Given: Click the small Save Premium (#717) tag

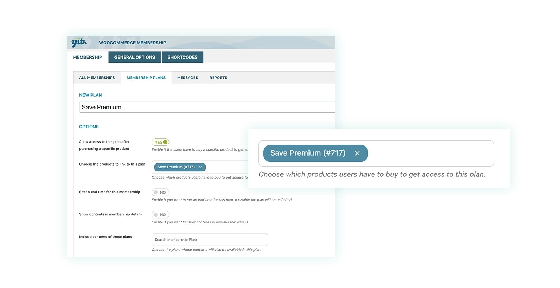Looking at the screenshot, I should coord(176,167).
